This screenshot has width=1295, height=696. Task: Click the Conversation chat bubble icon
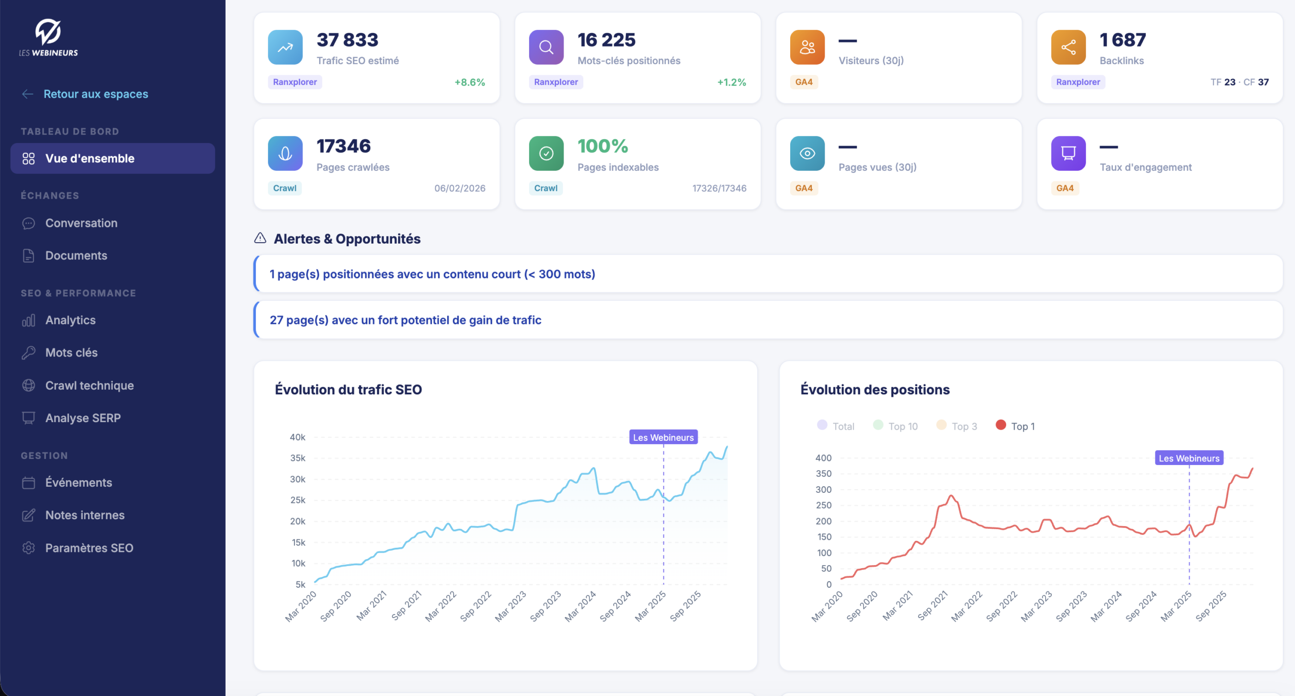pos(29,223)
